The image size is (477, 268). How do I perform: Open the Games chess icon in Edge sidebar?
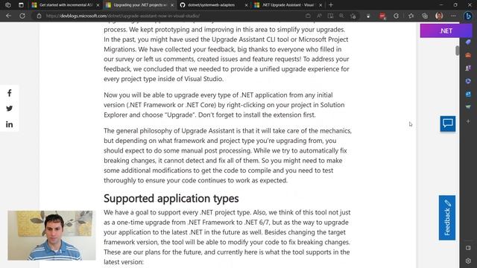[x=468, y=68]
